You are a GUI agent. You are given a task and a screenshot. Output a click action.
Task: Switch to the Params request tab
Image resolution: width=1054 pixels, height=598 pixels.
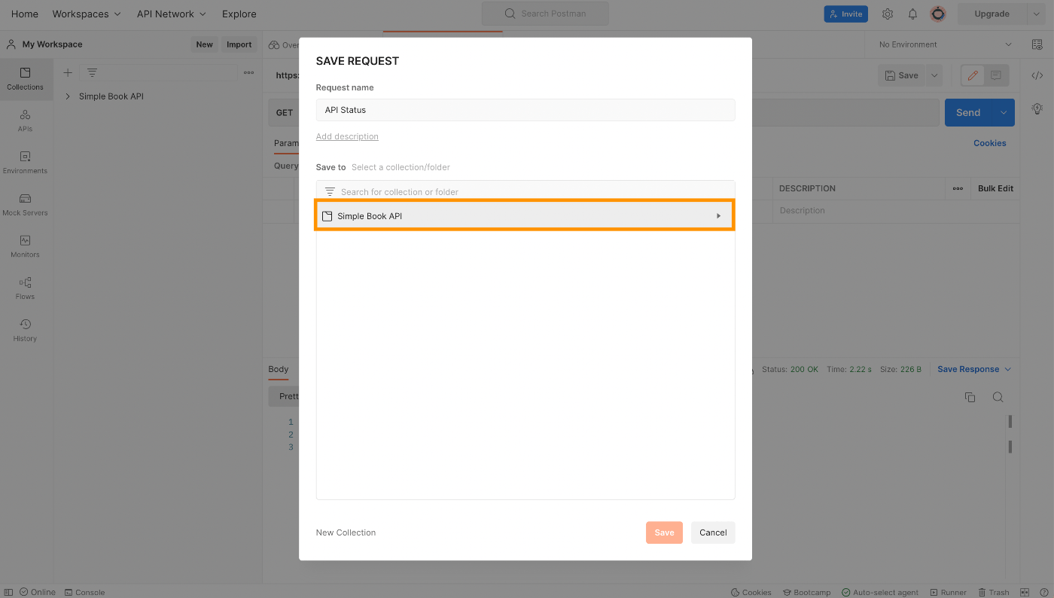[x=286, y=143]
